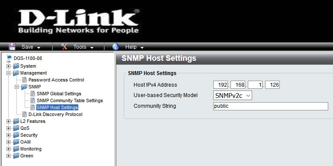The height and width of the screenshot is (166, 333).
Task: Expand the System tree node
Action: pyautogui.click(x=8, y=66)
